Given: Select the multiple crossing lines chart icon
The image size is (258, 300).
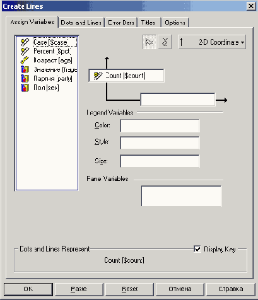Looking at the screenshot, I should tap(165, 42).
